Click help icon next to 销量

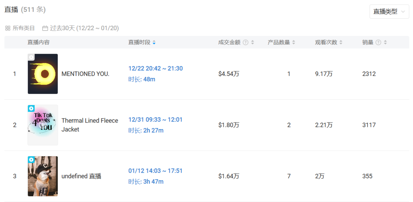[x=378, y=42]
